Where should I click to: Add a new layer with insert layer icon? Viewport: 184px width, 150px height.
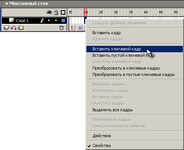(6, 28)
